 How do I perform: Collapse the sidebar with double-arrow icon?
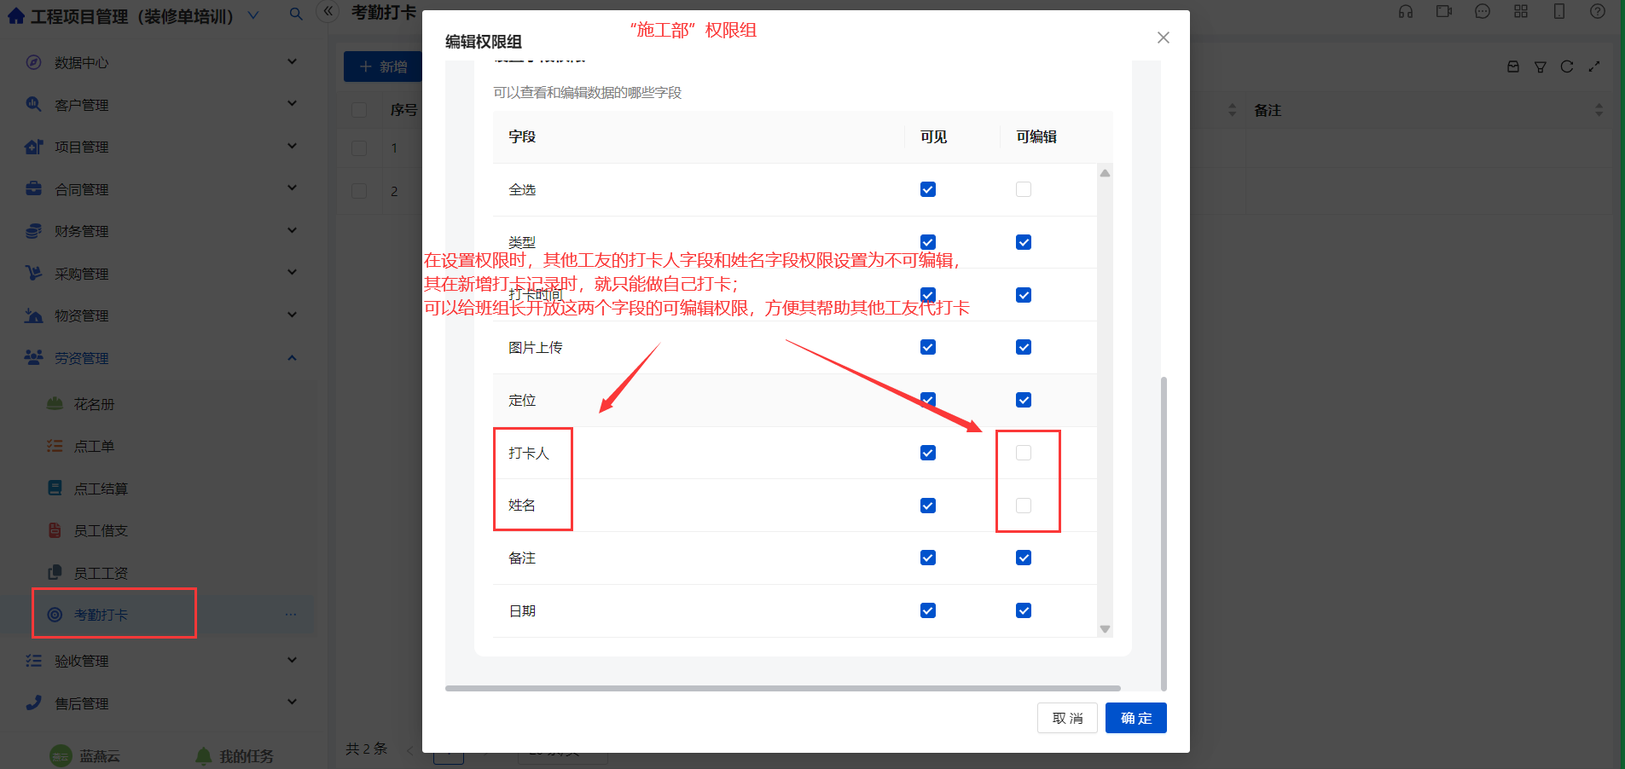328,11
